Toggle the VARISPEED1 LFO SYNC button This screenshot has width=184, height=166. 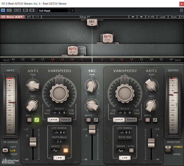pyautogui.click(x=66, y=150)
